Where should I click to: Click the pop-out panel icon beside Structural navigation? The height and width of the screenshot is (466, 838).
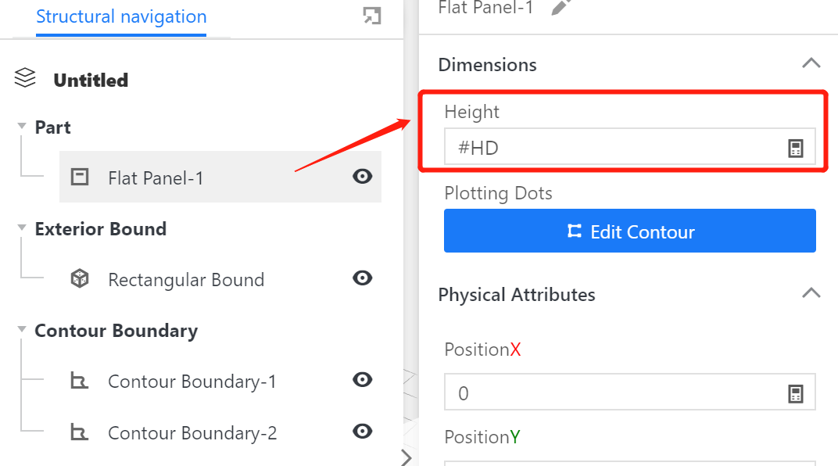(x=372, y=16)
